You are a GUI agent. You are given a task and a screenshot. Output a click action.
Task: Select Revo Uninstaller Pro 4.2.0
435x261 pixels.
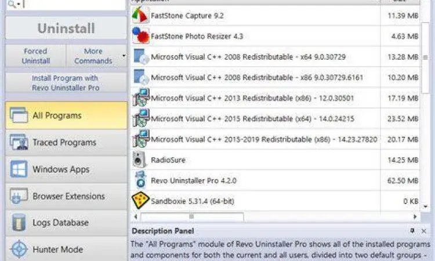pyautogui.click(x=275, y=180)
